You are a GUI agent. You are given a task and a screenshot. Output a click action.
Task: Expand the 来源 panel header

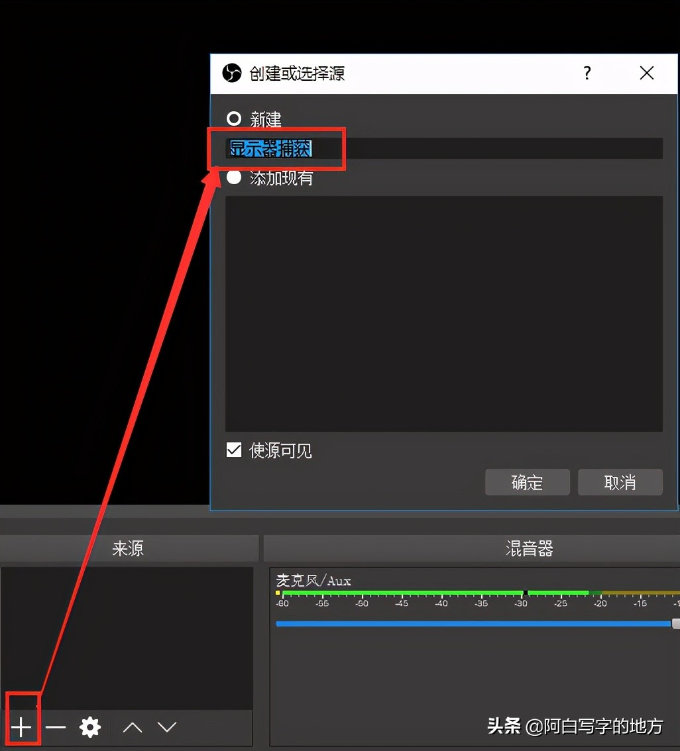(129, 548)
